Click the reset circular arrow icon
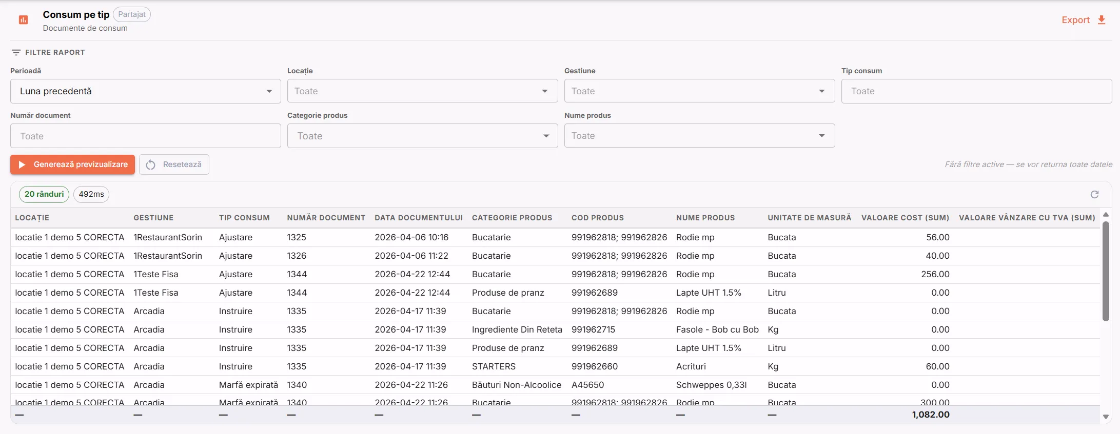Screen dimensions: 1120x434 (x=151, y=164)
